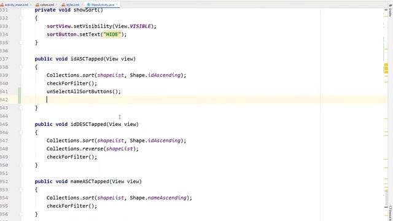The width and height of the screenshot is (393, 221).
Task: Click idAscending on line 347
Action: [164, 141]
